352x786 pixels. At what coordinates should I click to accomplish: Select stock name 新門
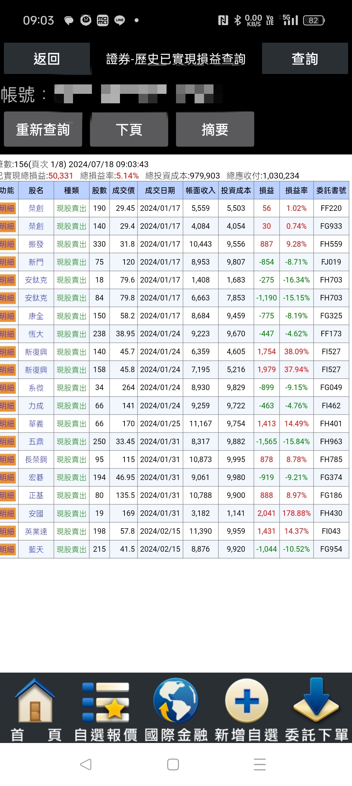pos(36,262)
